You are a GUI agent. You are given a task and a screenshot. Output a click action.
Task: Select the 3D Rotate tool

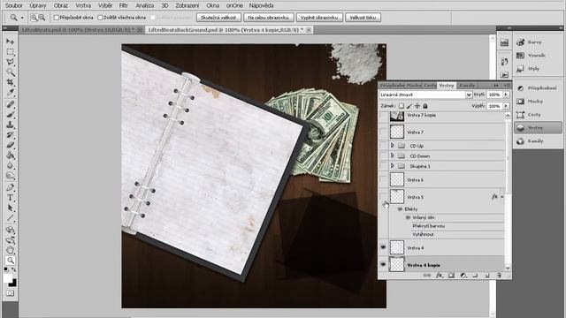pyautogui.click(x=10, y=230)
